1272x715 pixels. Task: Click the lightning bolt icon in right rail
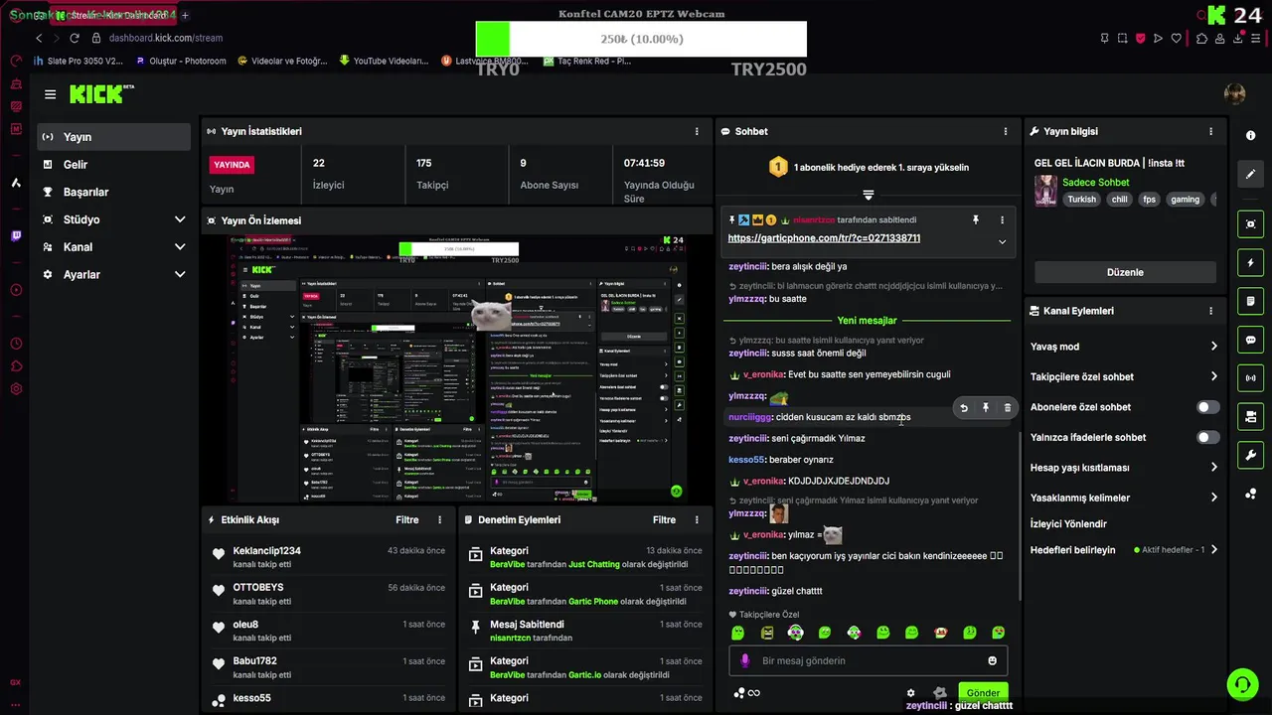click(x=1250, y=263)
